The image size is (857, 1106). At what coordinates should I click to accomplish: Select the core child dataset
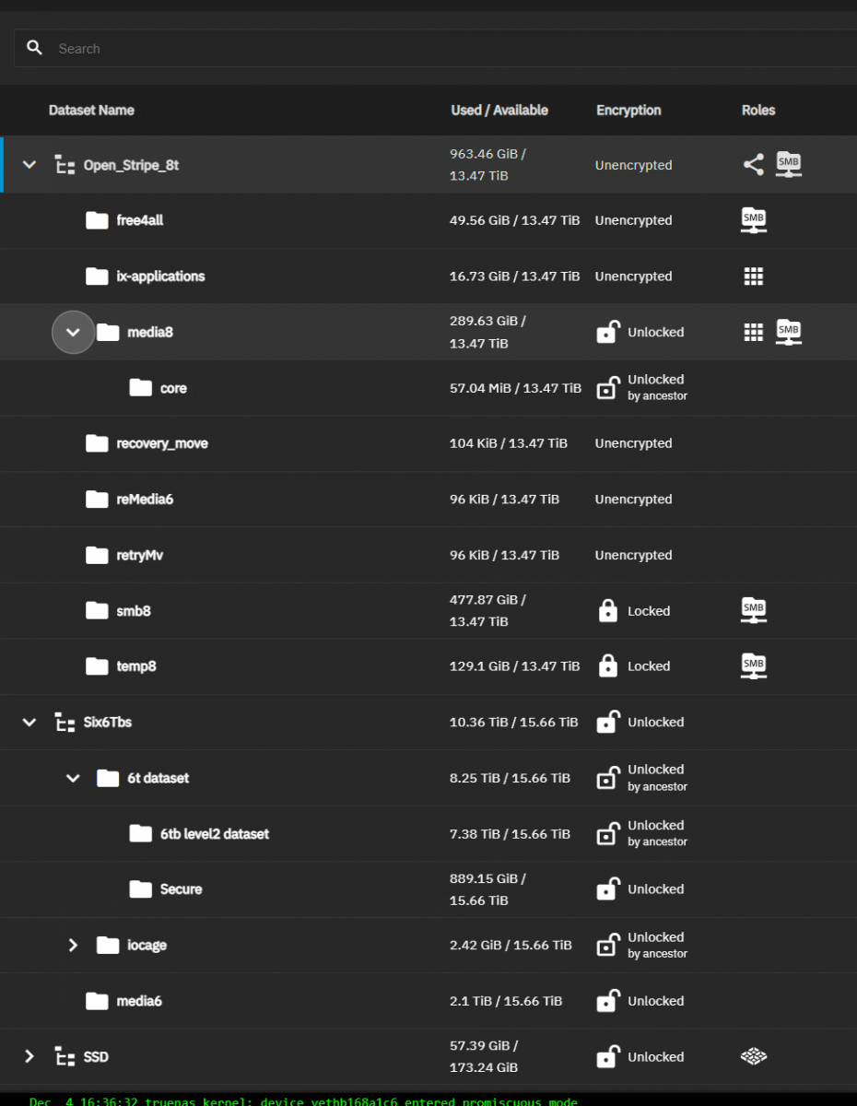click(x=428, y=387)
